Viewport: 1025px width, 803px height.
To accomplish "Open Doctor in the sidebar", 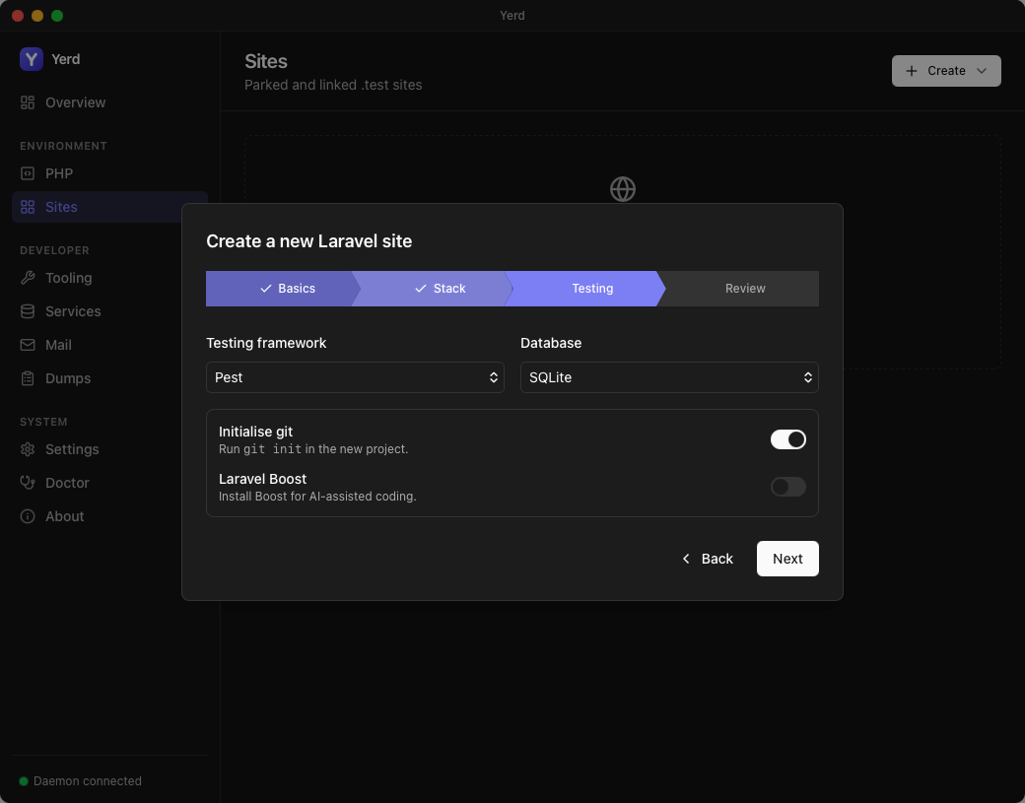I will pyautogui.click(x=109, y=483).
